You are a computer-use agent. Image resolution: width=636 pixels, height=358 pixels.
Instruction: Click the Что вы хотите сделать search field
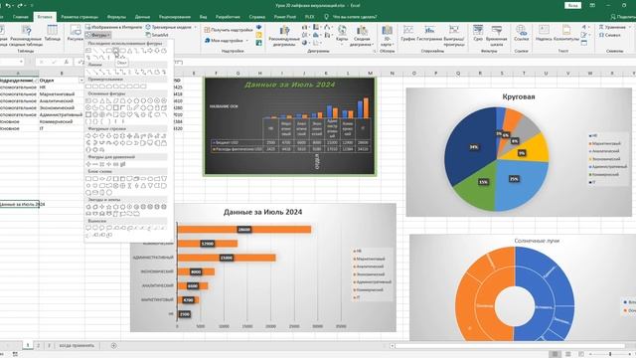point(355,17)
